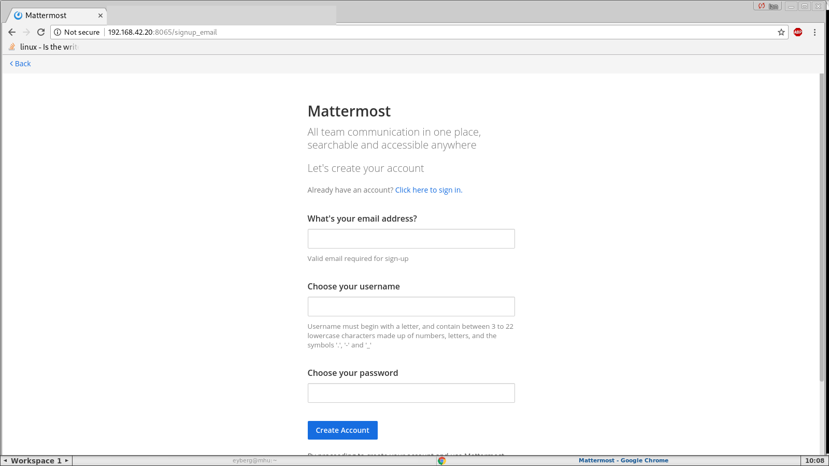This screenshot has width=829, height=466.
Task: Click the page vertical scrollbar
Action: (x=822, y=228)
